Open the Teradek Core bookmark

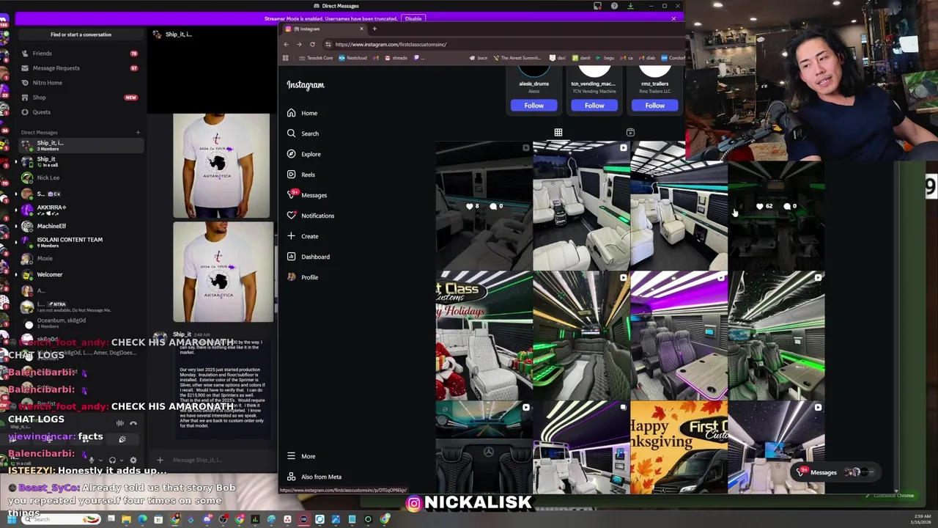(316, 58)
